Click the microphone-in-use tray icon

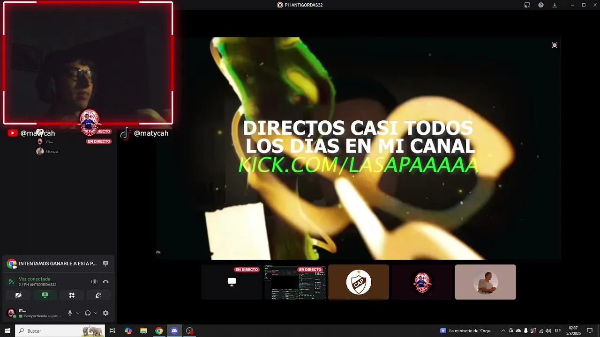pos(526,331)
